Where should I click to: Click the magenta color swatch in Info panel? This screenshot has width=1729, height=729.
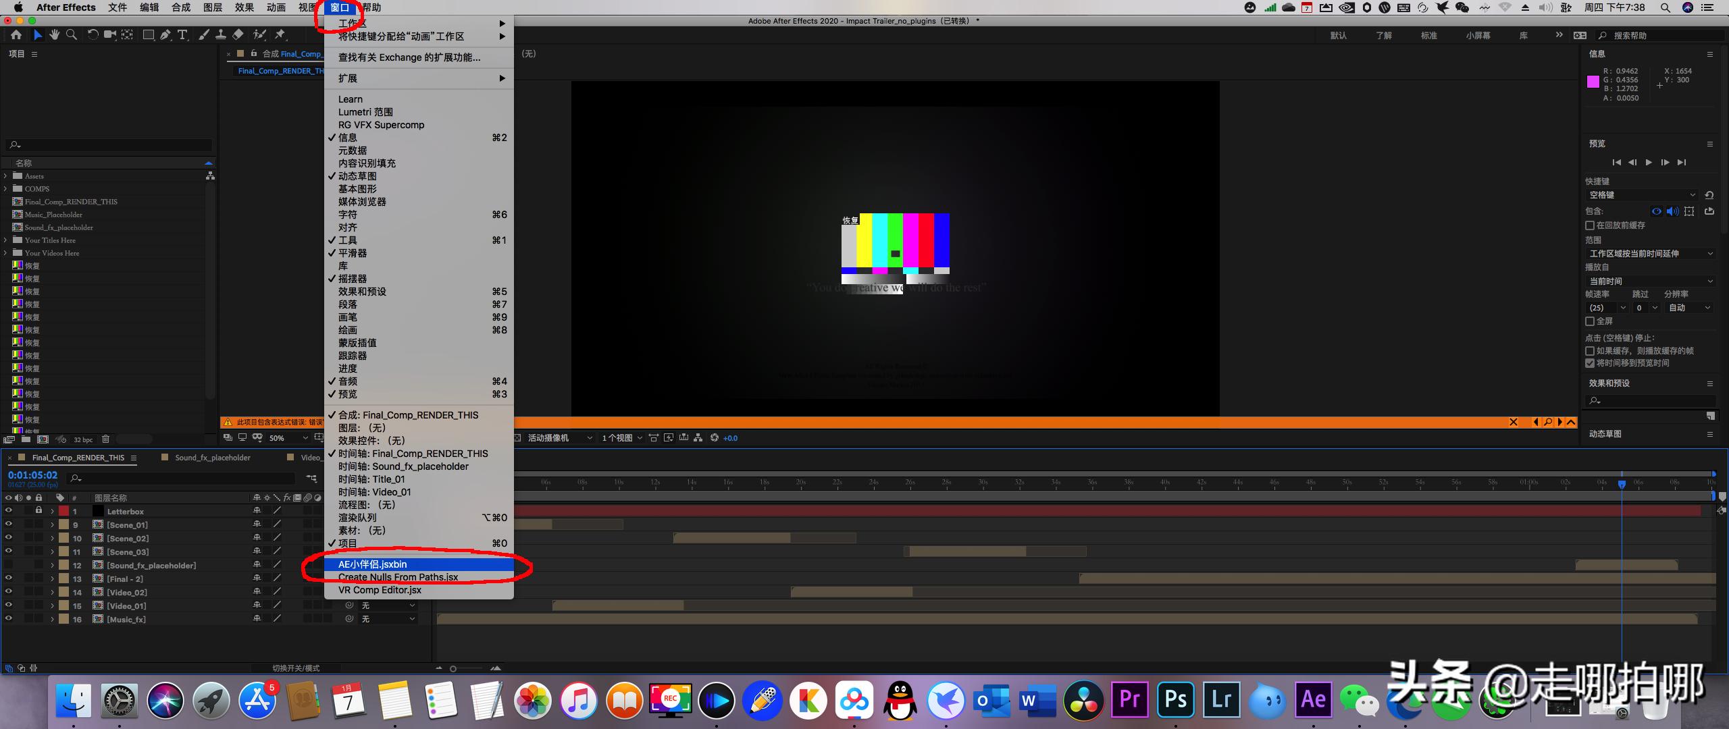(x=1593, y=82)
